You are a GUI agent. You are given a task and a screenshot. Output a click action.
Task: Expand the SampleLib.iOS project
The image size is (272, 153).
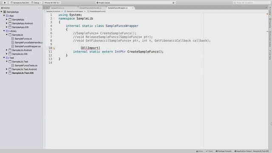coord(7,54)
